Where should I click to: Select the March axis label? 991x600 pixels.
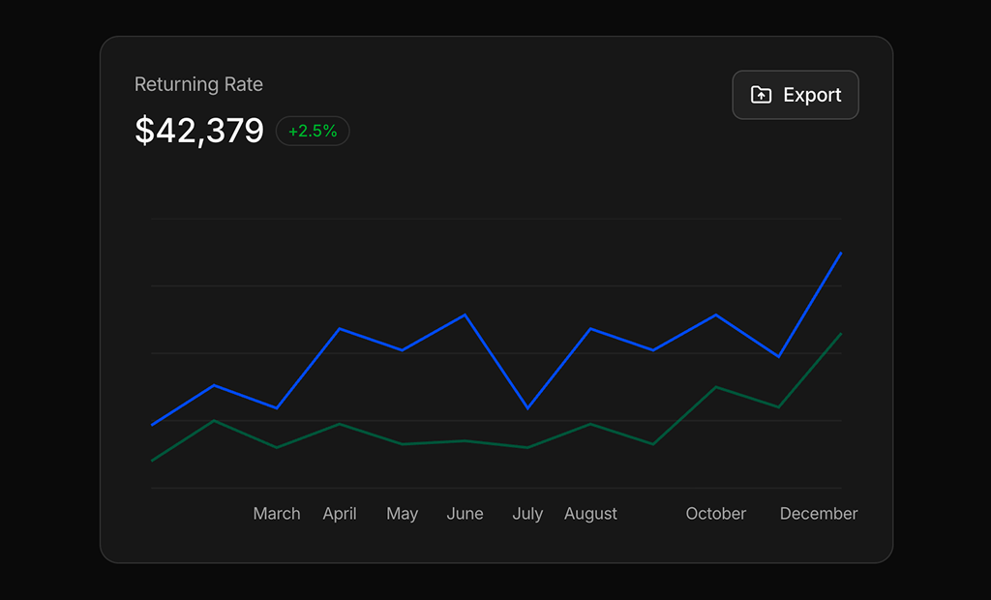pos(277,514)
